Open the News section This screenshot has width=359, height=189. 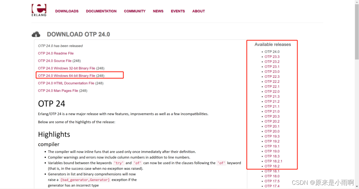pyautogui.click(x=158, y=11)
